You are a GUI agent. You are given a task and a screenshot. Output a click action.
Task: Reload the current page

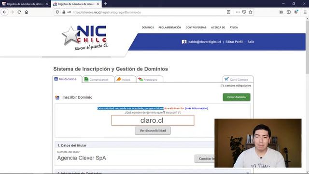[x=19, y=12]
